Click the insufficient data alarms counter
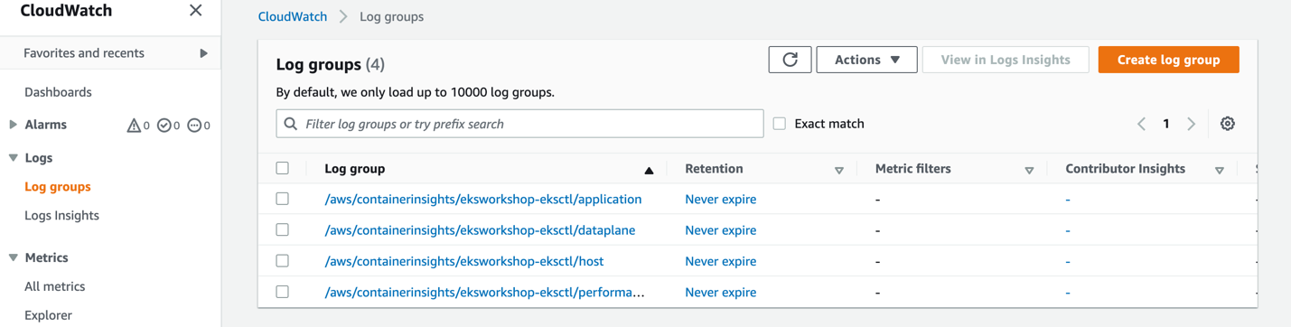This screenshot has width=1291, height=327. coord(198,126)
